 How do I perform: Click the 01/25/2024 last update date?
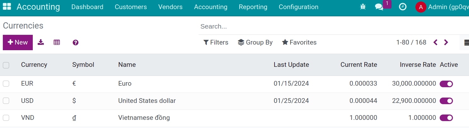[291, 101]
